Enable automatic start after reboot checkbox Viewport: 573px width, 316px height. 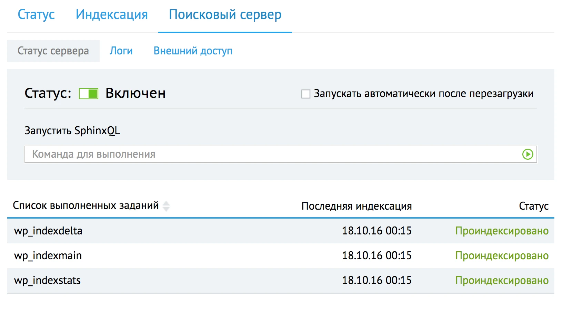pos(306,94)
